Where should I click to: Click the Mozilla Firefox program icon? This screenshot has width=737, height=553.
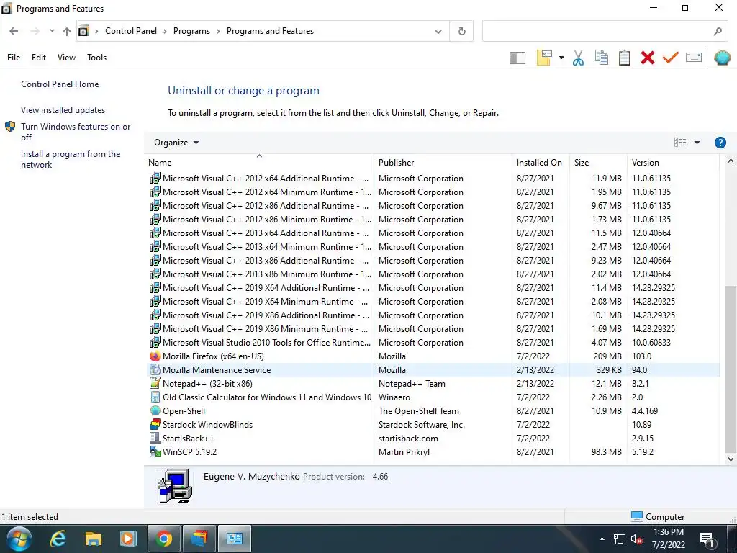coord(155,356)
